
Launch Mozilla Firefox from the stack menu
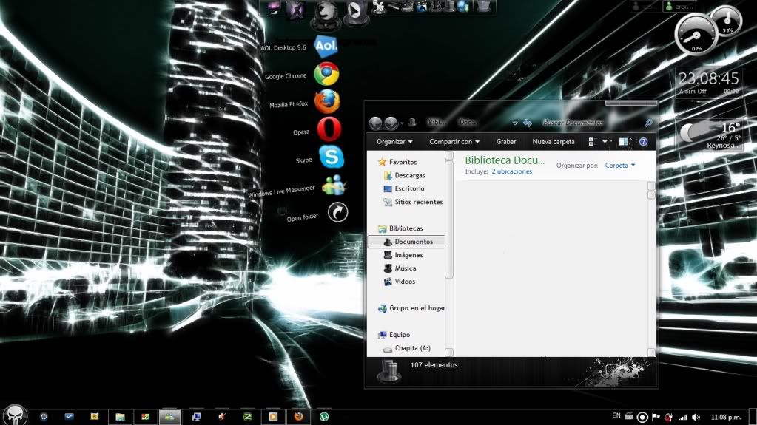tap(327, 101)
